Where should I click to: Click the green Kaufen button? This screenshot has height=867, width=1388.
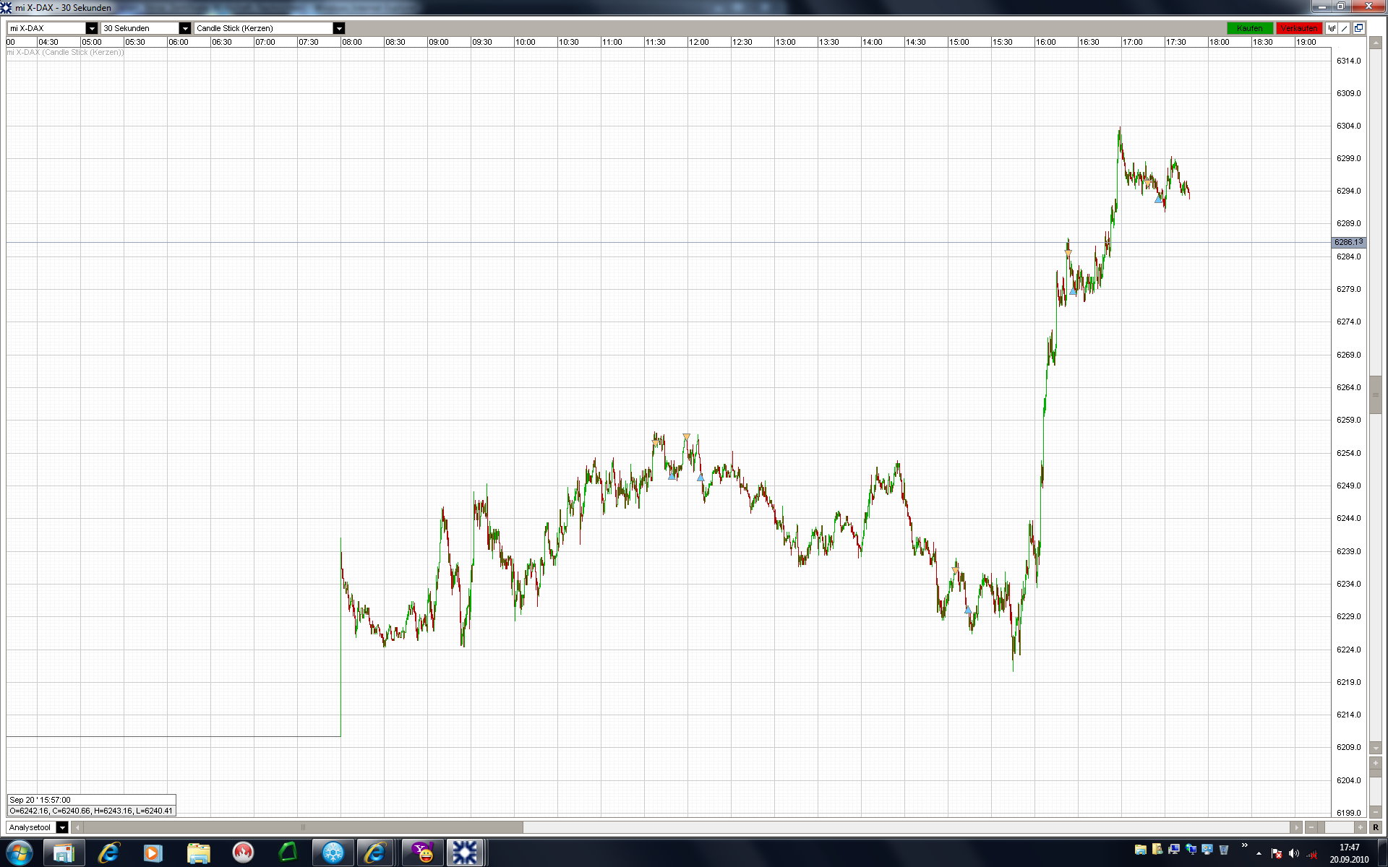tap(1249, 28)
